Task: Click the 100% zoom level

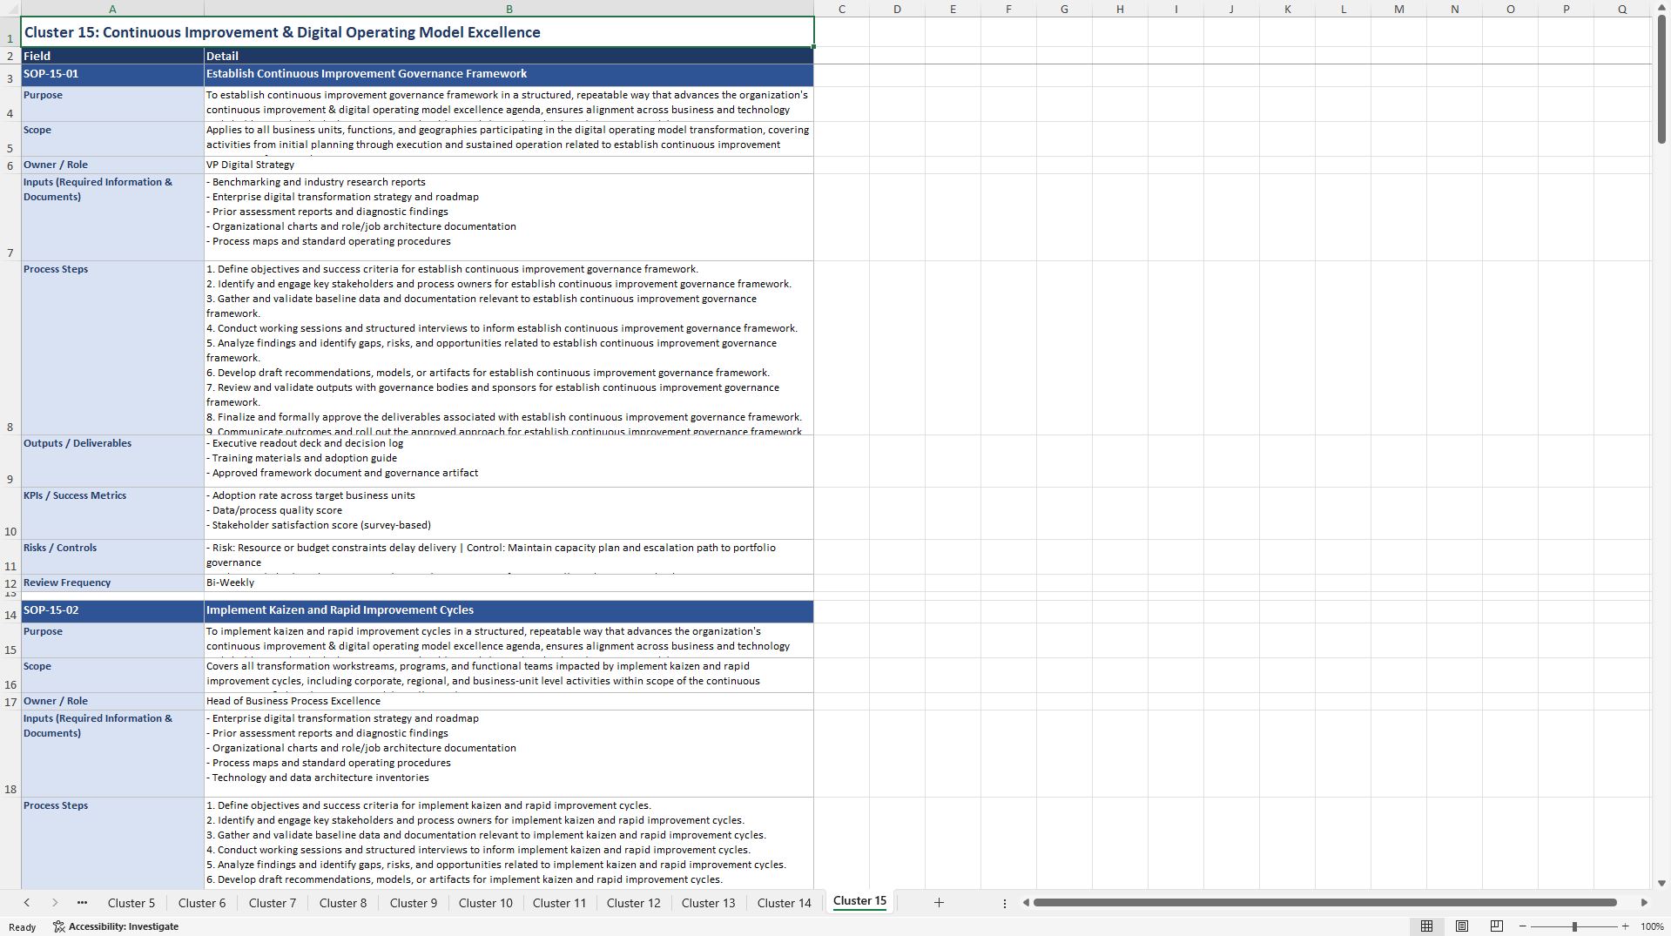Action: [x=1652, y=926]
